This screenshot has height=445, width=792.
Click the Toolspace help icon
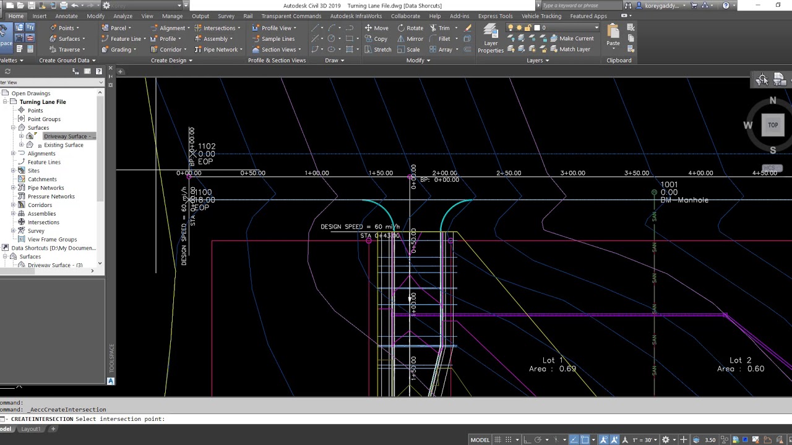[98, 72]
